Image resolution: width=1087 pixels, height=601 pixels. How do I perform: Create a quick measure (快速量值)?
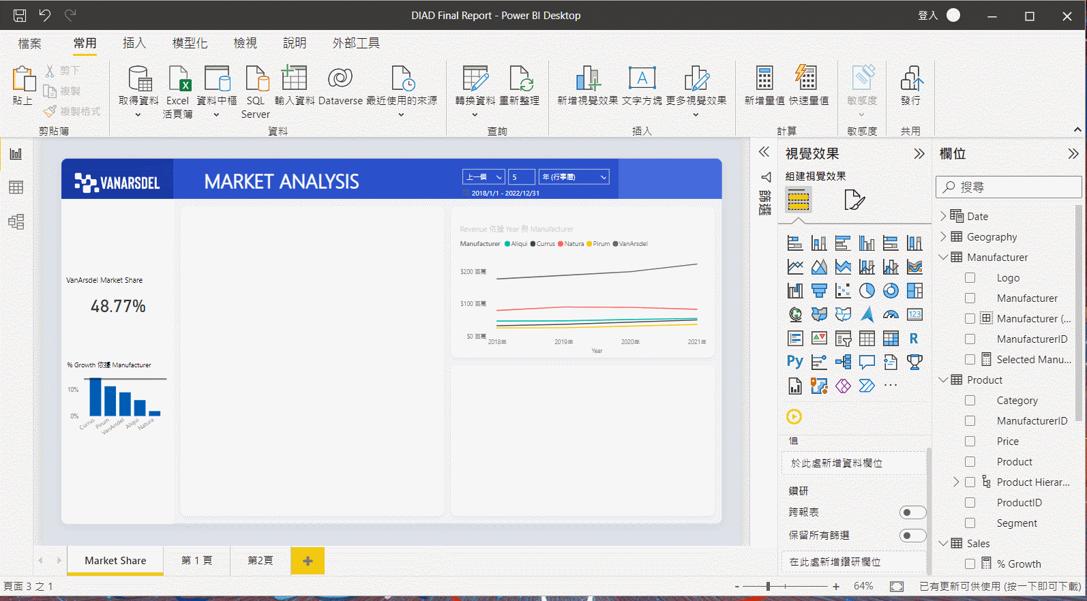click(809, 85)
